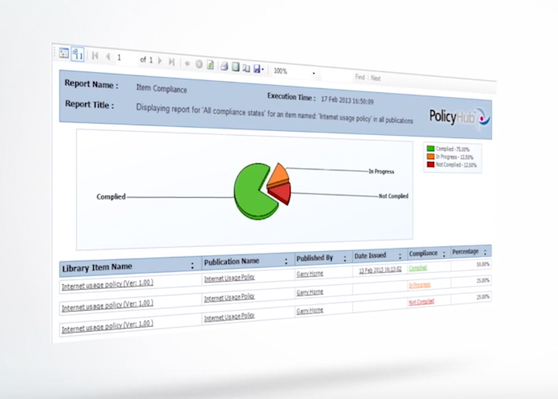The width and height of the screenshot is (558, 399).
Task: Click Garry Horne in the In Progress row
Action: (310, 292)
